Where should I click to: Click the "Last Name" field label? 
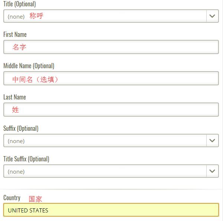pos(14,97)
